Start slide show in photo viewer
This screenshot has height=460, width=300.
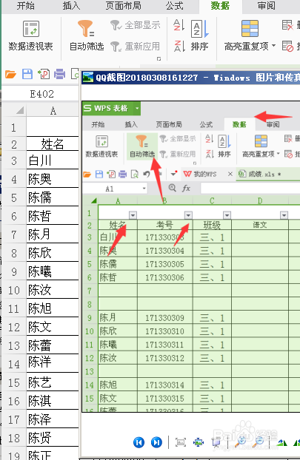click(216, 442)
